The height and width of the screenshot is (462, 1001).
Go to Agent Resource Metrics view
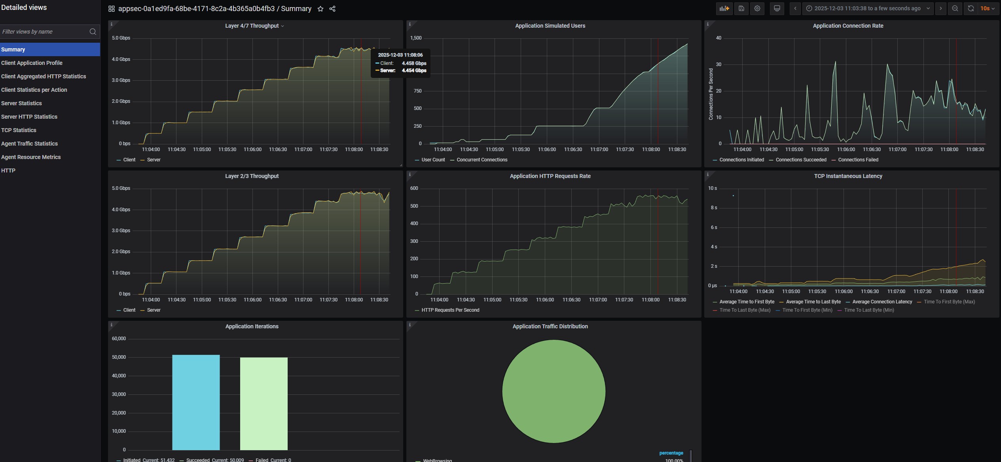pos(31,157)
